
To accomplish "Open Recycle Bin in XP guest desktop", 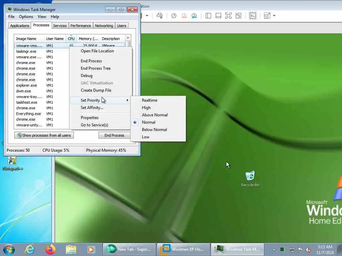I will tap(250, 179).
